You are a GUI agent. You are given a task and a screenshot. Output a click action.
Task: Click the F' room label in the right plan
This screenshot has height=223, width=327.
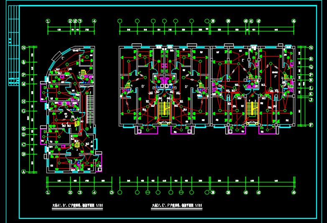[276, 77]
